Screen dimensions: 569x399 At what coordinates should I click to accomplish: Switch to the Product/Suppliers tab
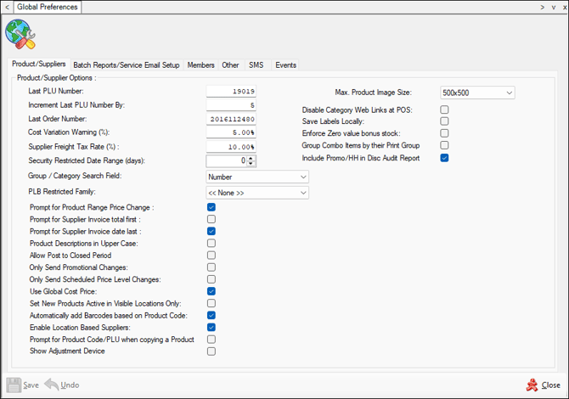39,65
